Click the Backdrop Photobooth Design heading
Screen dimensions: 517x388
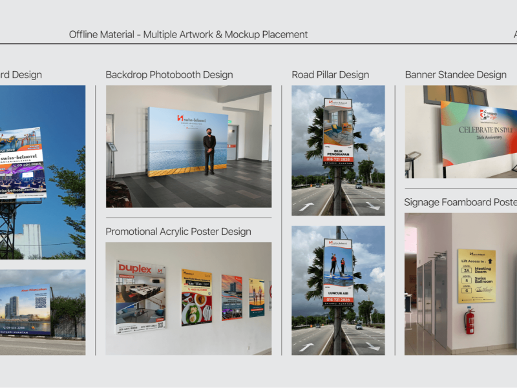tap(169, 75)
